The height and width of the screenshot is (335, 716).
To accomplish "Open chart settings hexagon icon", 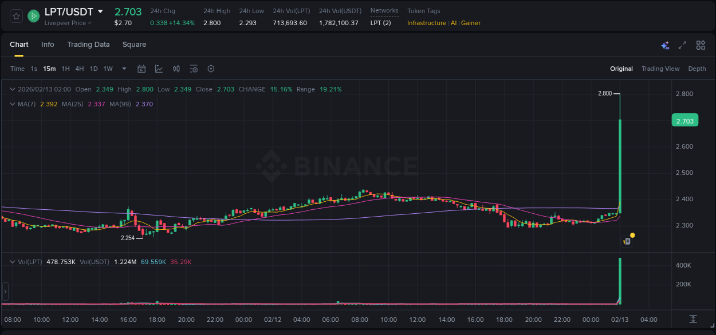I will coord(211,69).
